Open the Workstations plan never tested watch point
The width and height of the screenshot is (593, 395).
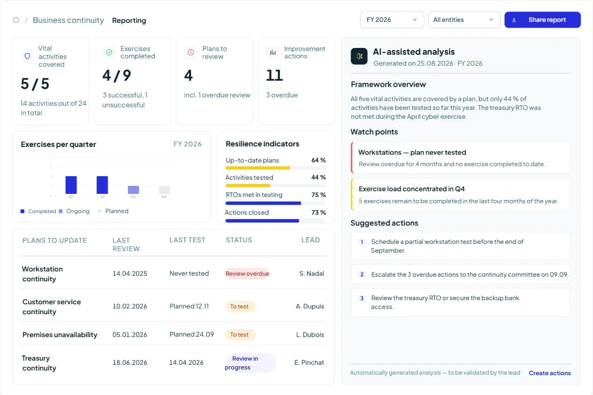pos(460,157)
